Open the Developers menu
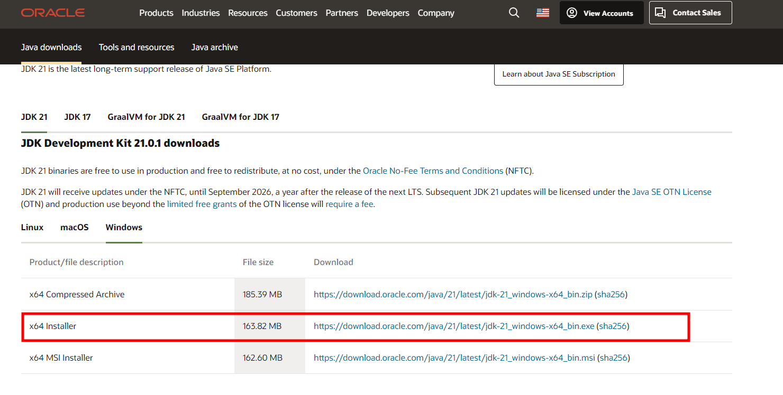This screenshot has height=395, width=783. [388, 13]
